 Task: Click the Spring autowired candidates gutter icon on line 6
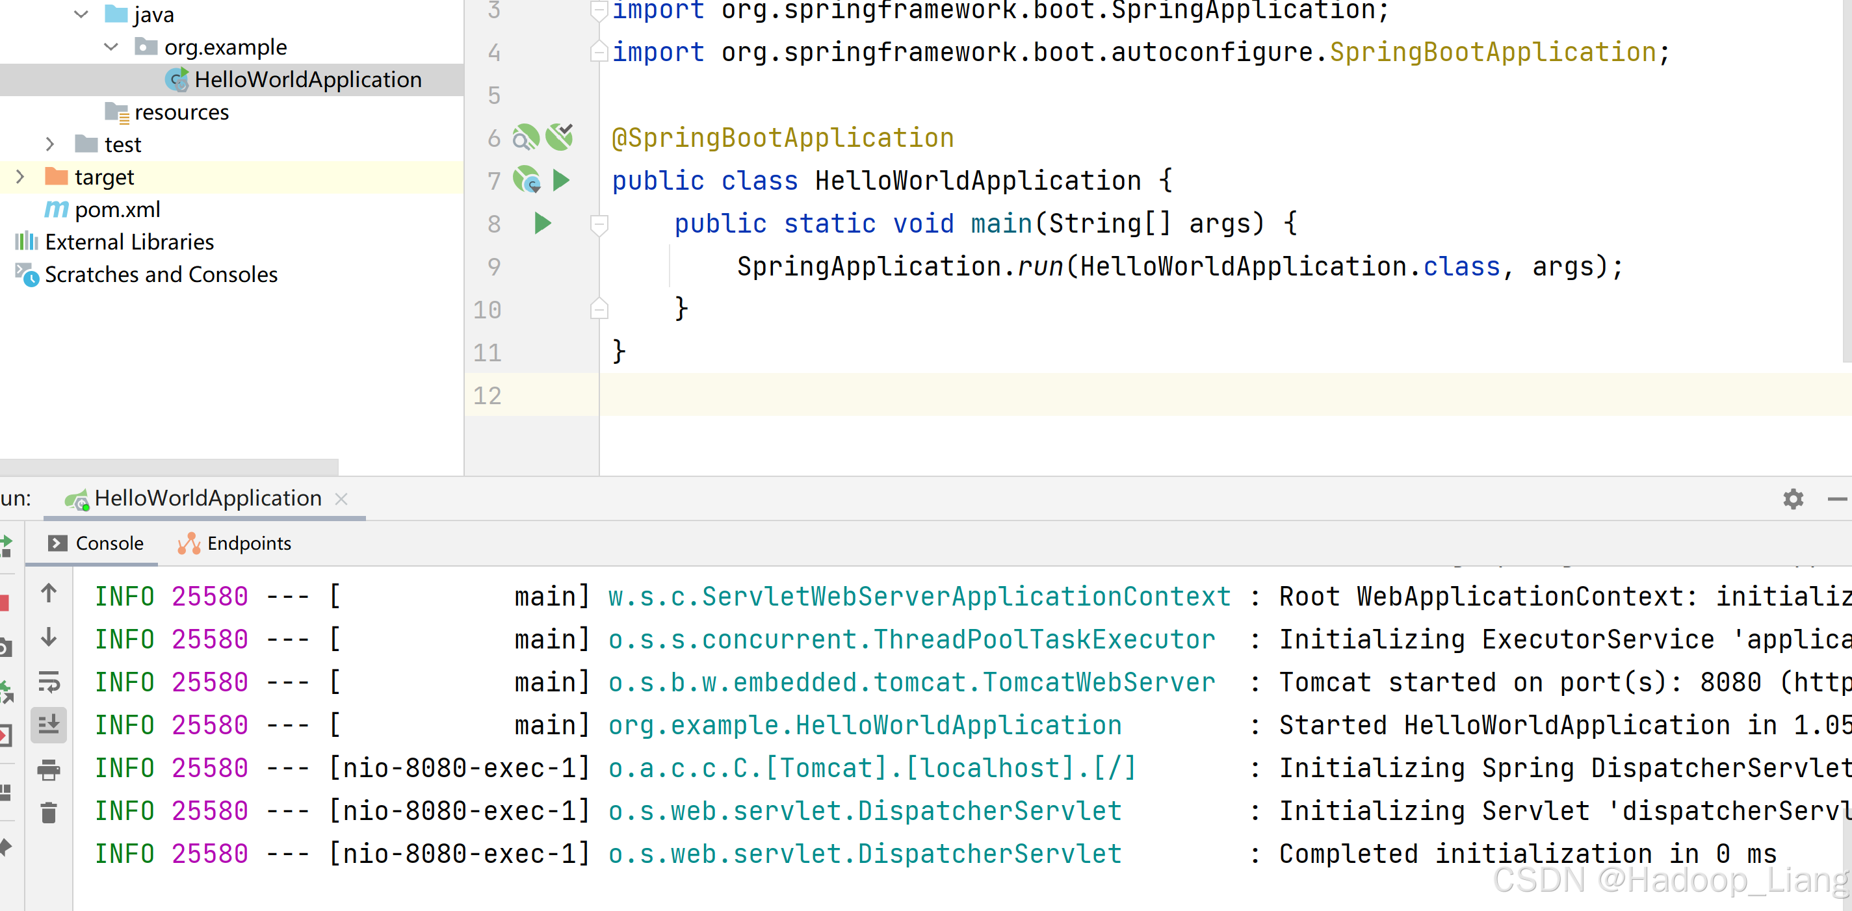(559, 136)
